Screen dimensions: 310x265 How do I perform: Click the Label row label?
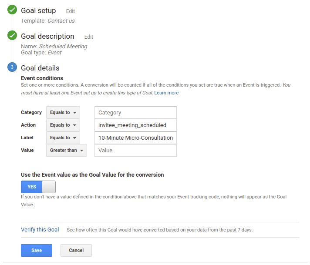27,138
